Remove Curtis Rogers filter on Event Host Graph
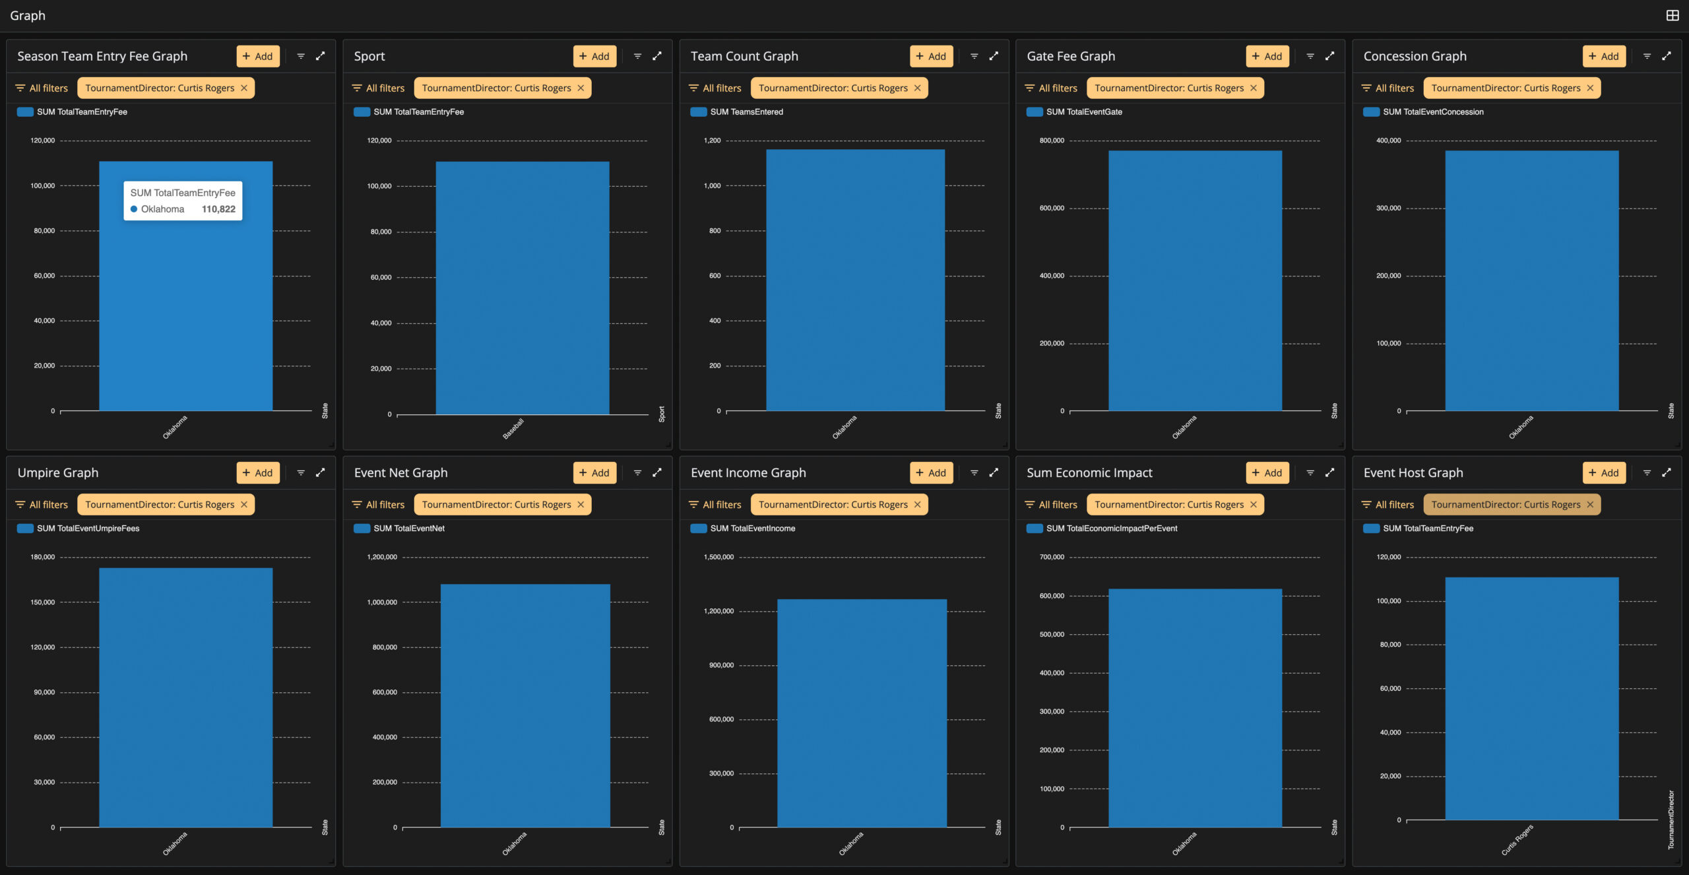The height and width of the screenshot is (875, 1689). [x=1590, y=504]
